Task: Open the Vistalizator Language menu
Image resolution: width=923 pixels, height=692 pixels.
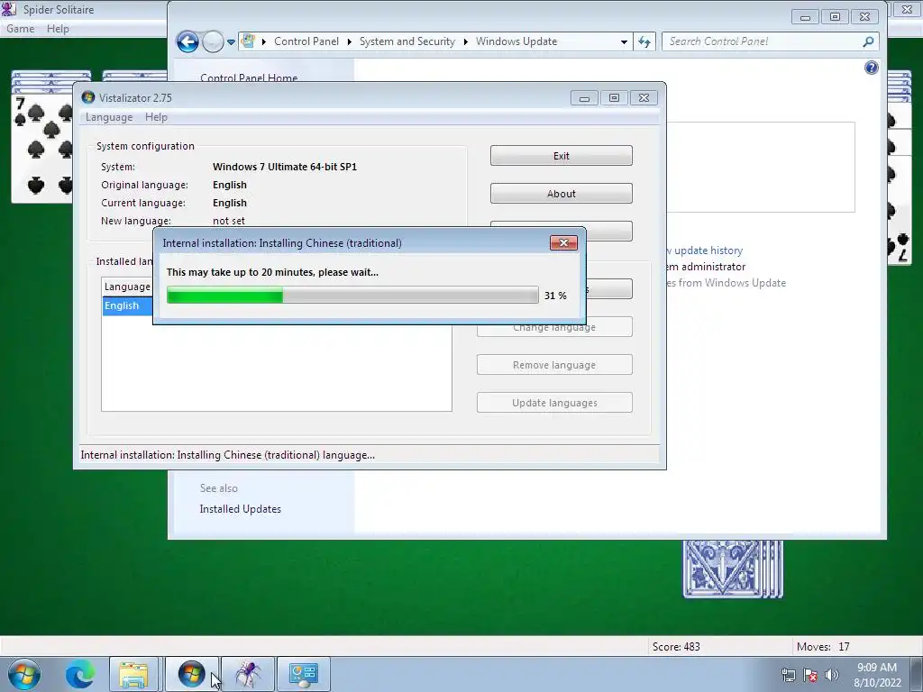Action: click(109, 117)
